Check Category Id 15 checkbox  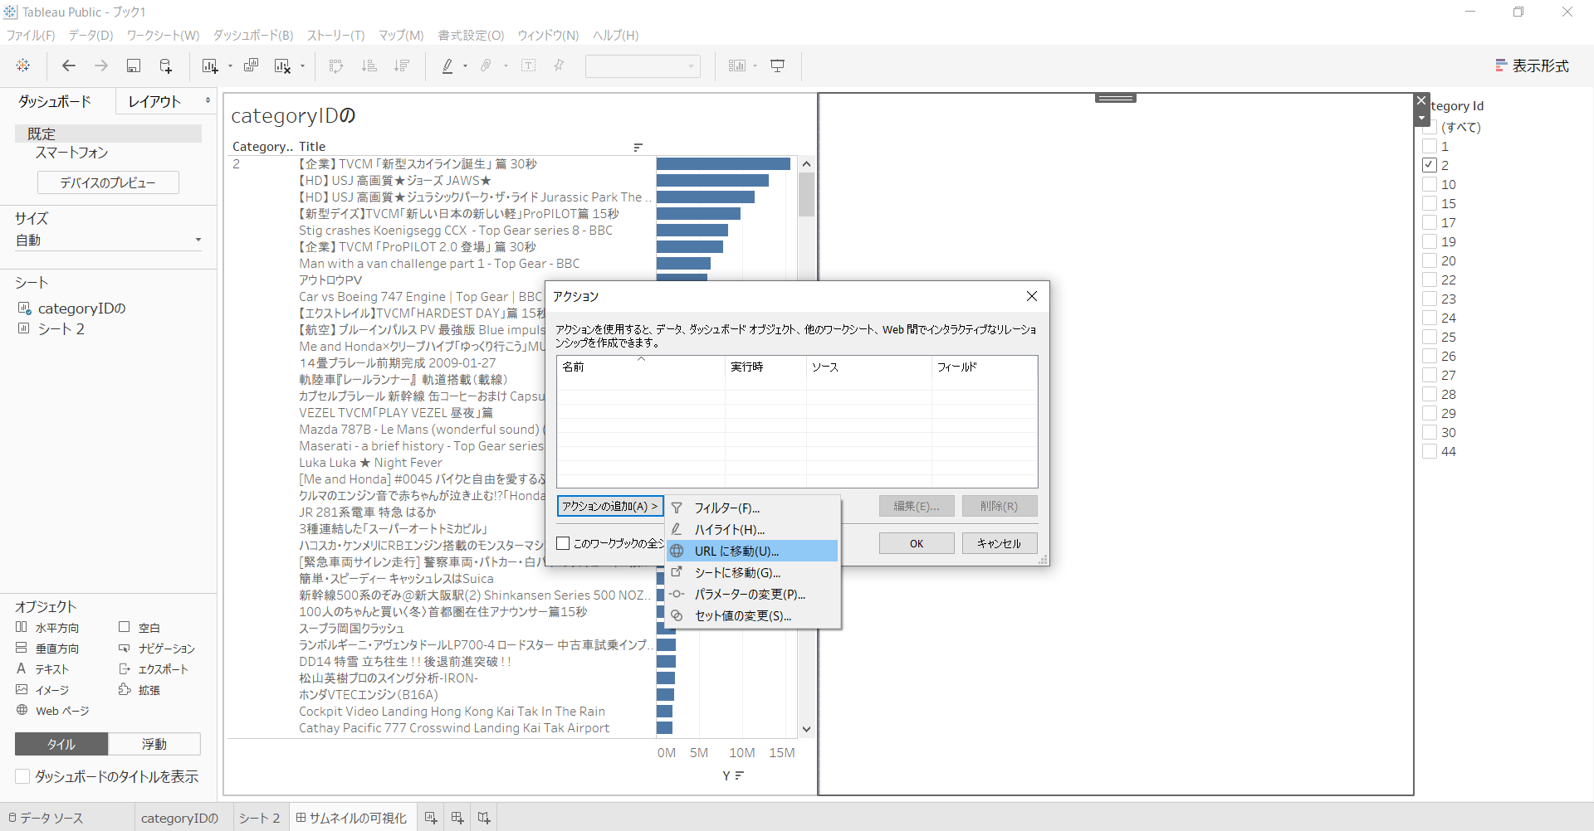1430,203
